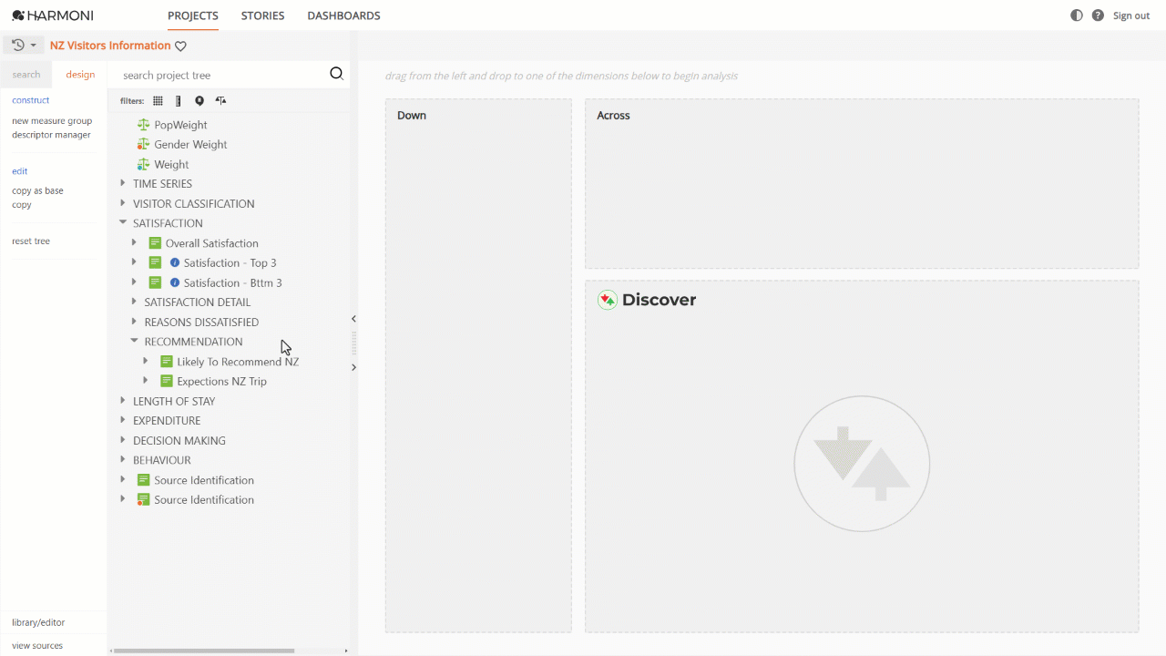The width and height of the screenshot is (1166, 656).
Task: Expand the TIME SERIES folder
Action: (x=123, y=183)
